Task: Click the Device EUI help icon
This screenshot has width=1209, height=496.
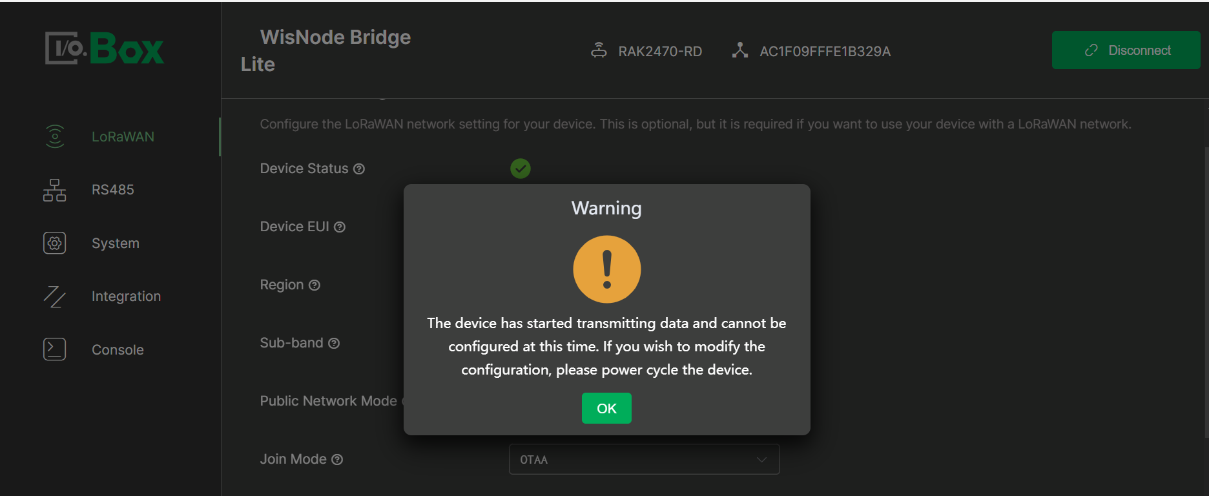Action: [340, 227]
